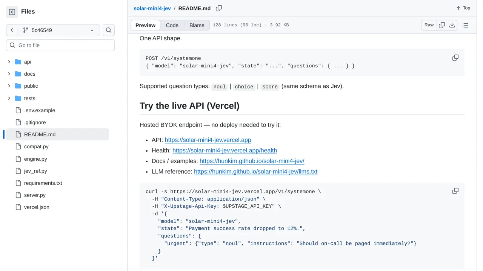Select README.md in the file tree
Viewport: 483px width, 271px height.
[x=57, y=134]
